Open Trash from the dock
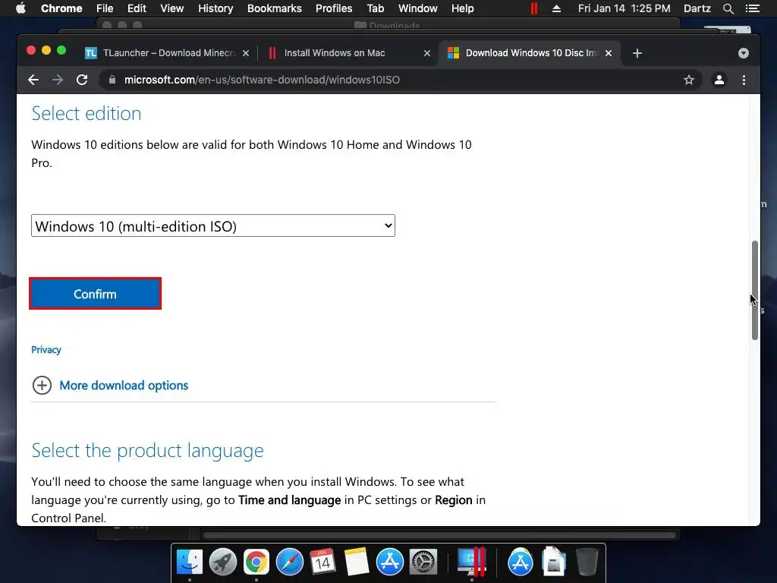 (587, 562)
